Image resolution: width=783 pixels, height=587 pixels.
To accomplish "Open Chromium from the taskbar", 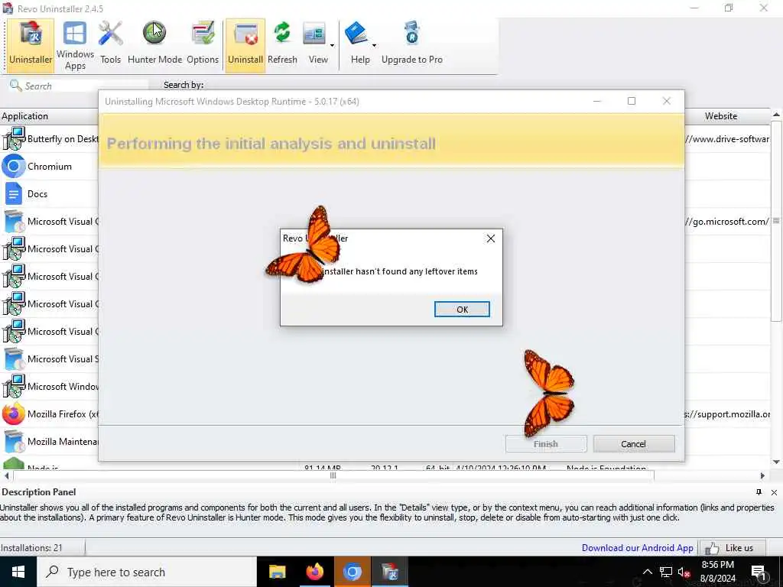I will (x=352, y=572).
